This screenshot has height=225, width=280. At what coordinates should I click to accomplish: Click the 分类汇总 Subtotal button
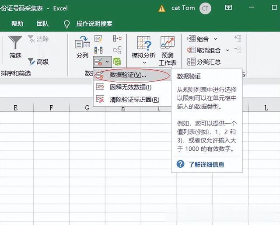coord(204,62)
